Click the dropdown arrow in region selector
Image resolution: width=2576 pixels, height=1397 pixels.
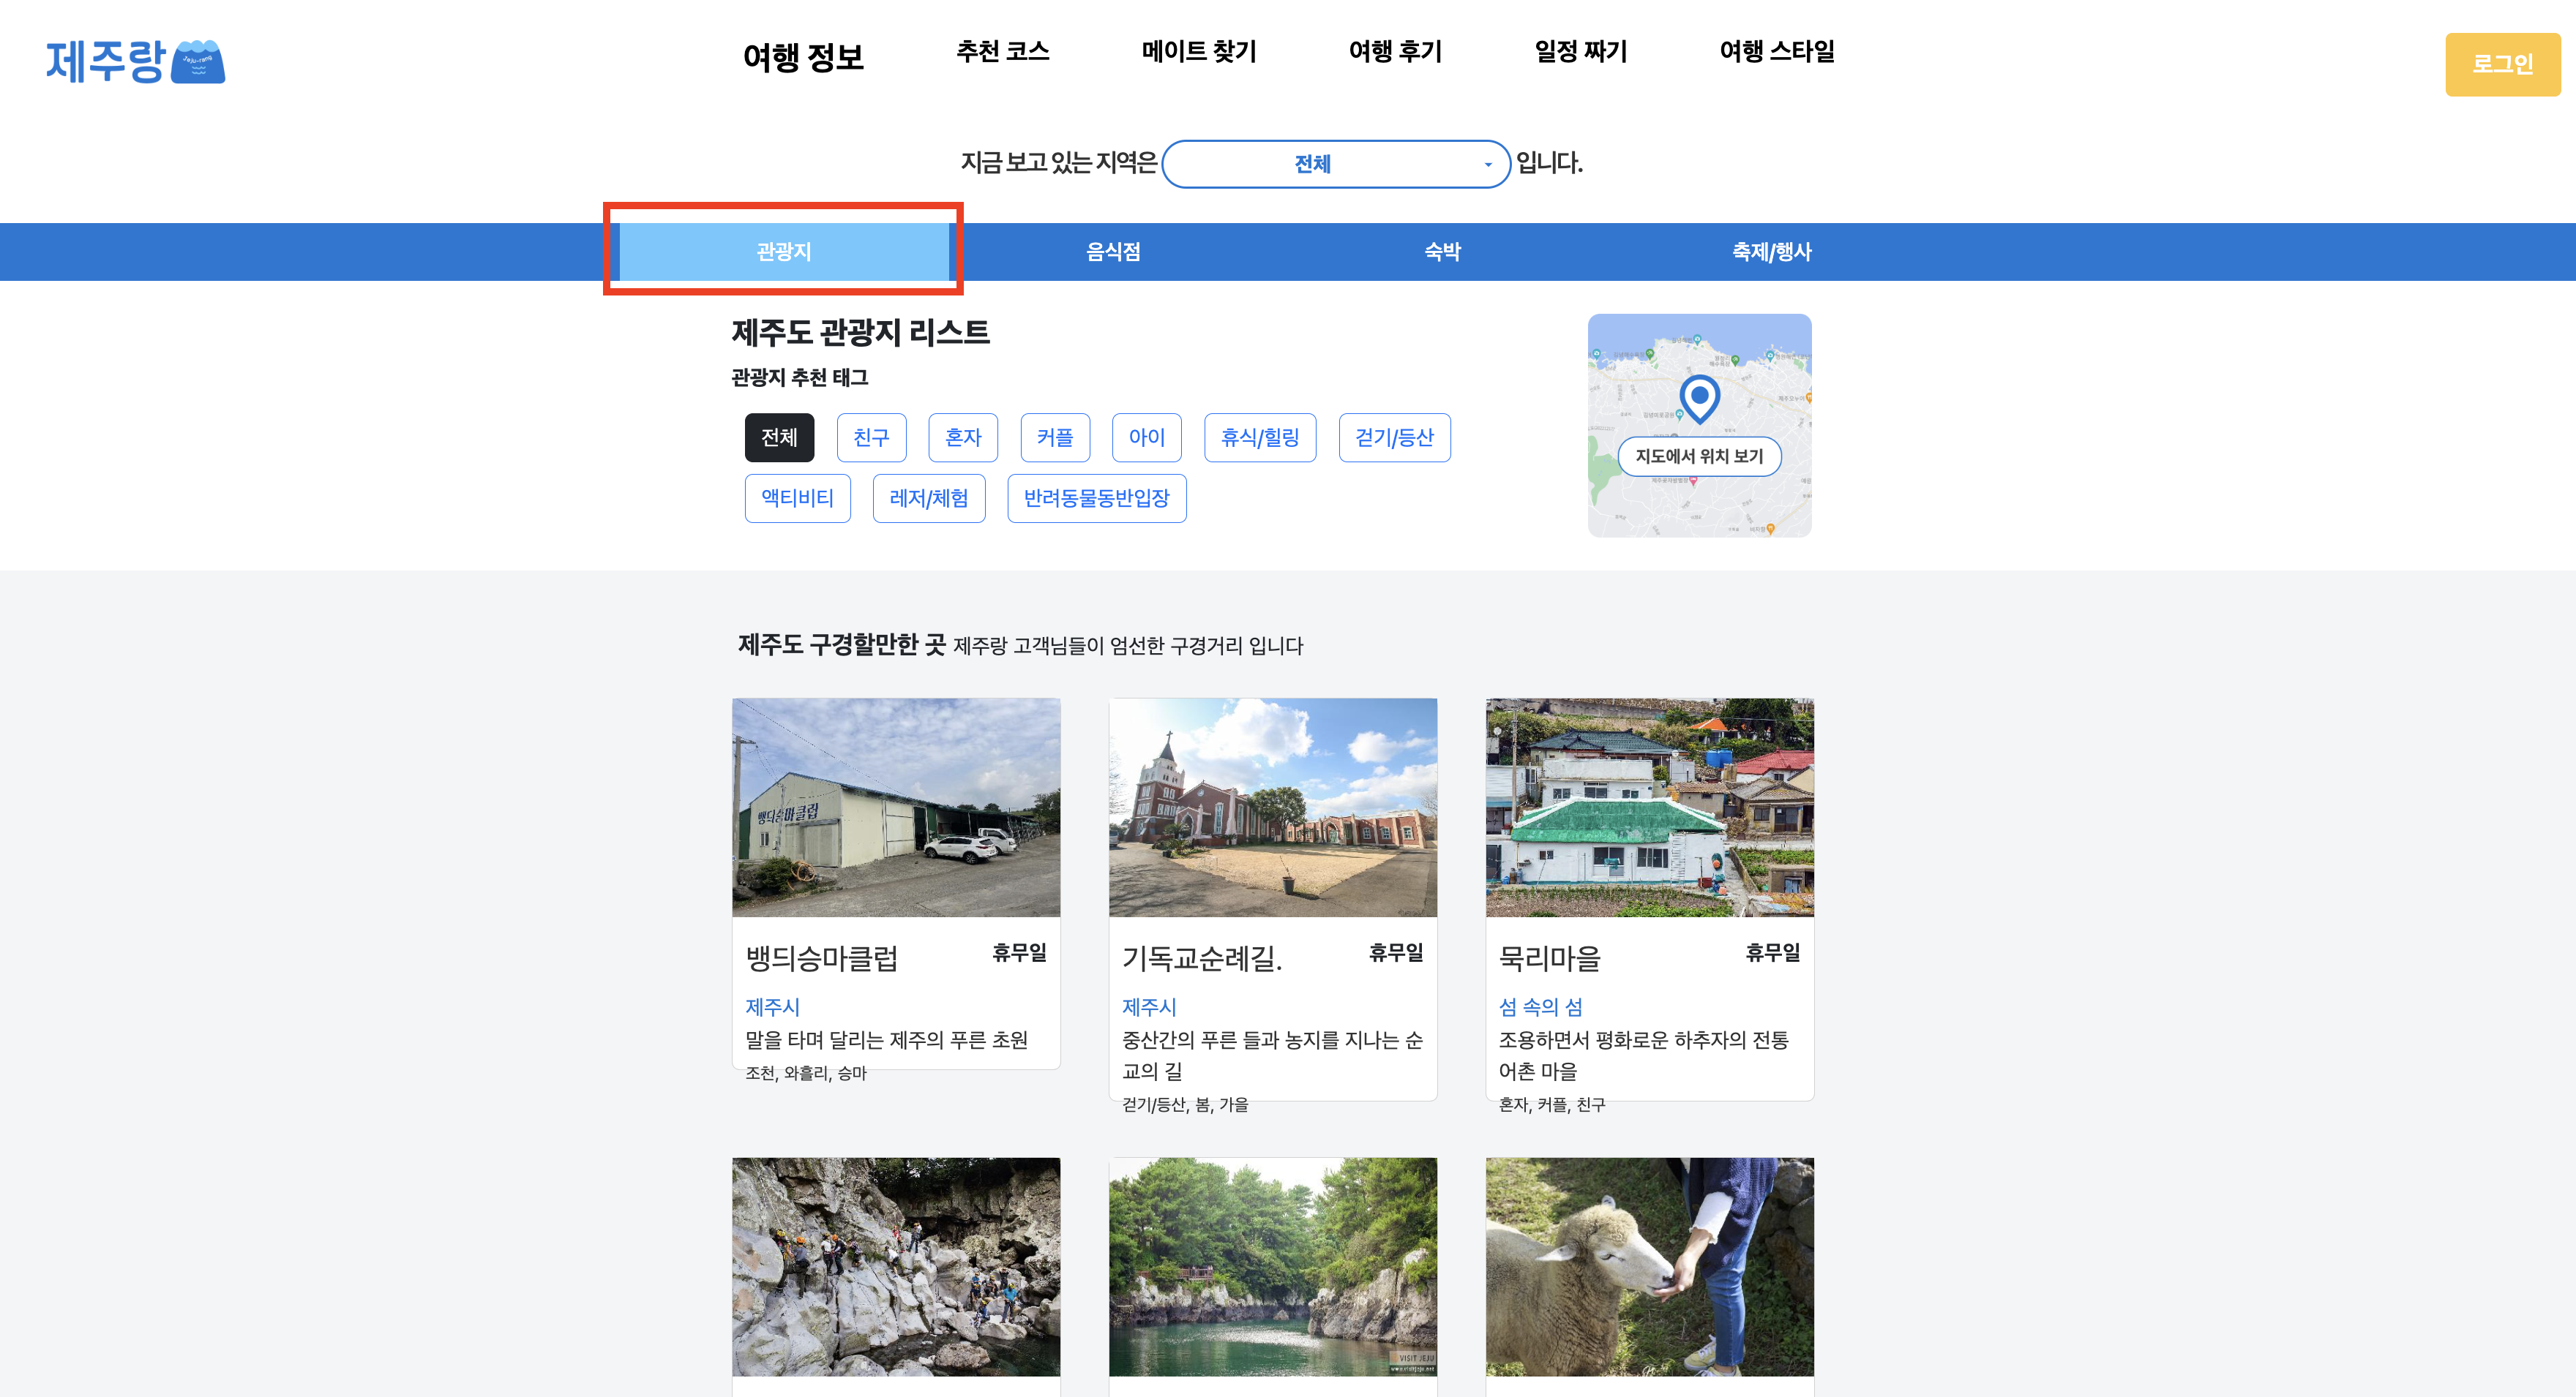click(1488, 165)
